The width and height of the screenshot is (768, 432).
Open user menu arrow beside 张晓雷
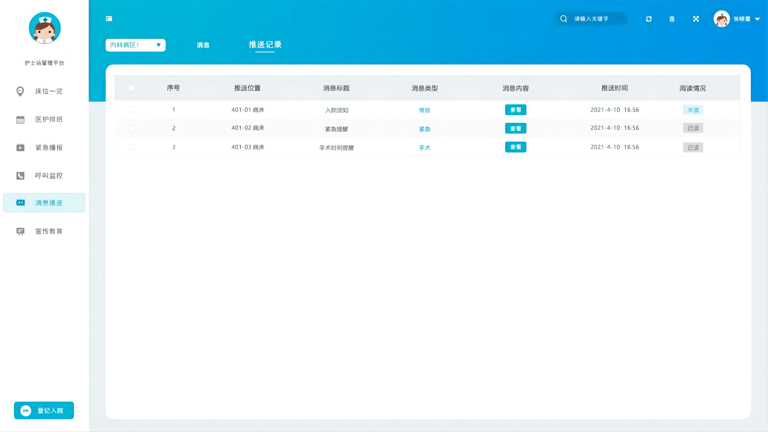click(x=757, y=19)
